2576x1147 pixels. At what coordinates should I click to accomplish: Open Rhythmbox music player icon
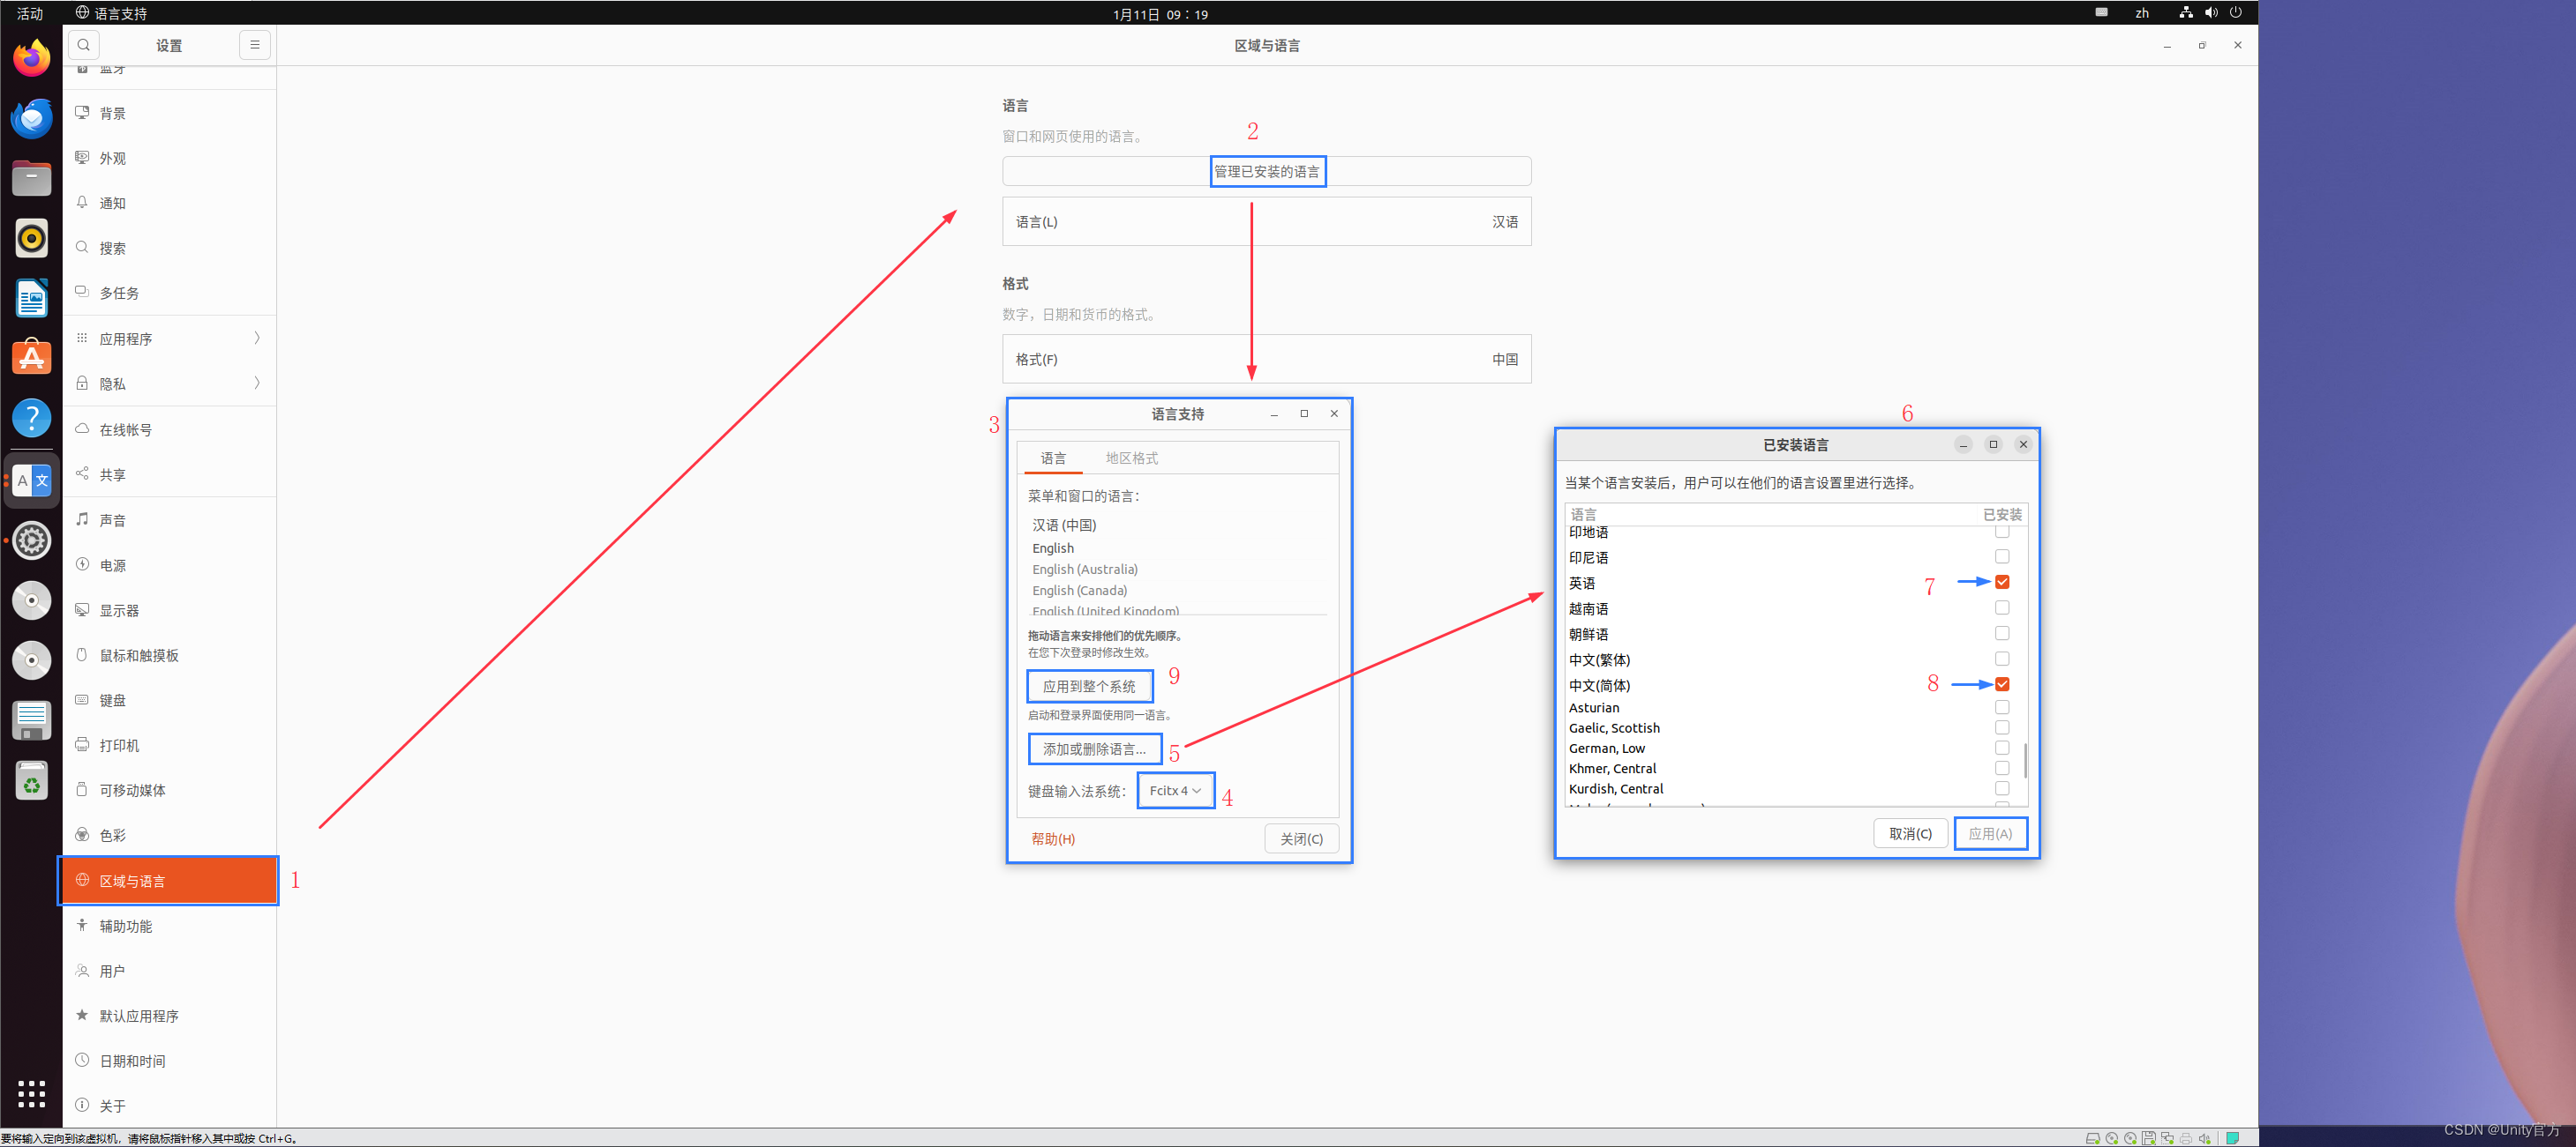point(32,238)
